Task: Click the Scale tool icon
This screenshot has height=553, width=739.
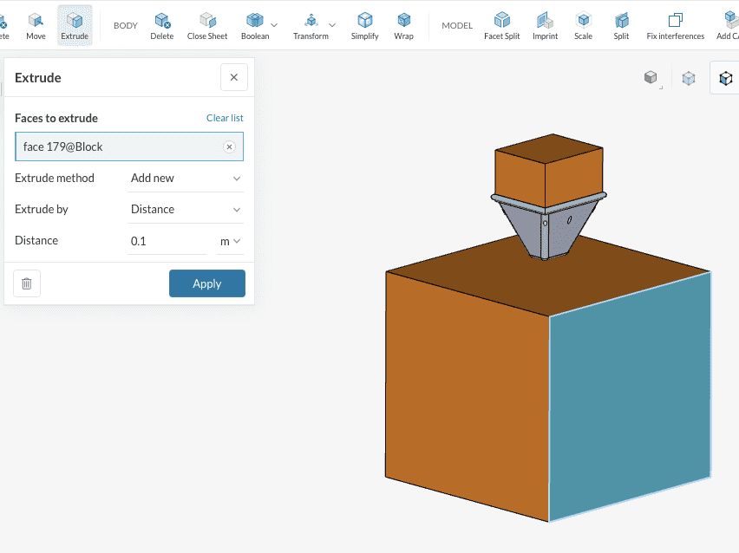Action: pyautogui.click(x=583, y=25)
